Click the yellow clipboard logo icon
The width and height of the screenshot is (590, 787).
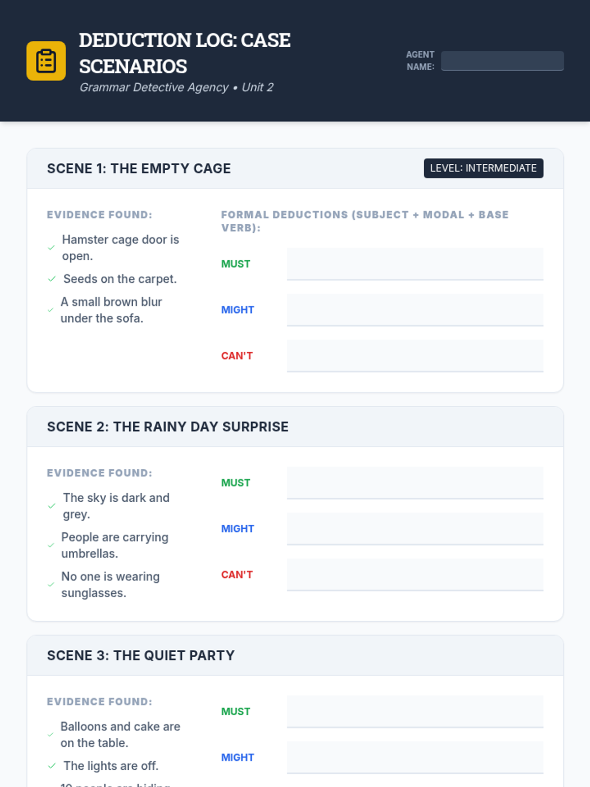46,61
